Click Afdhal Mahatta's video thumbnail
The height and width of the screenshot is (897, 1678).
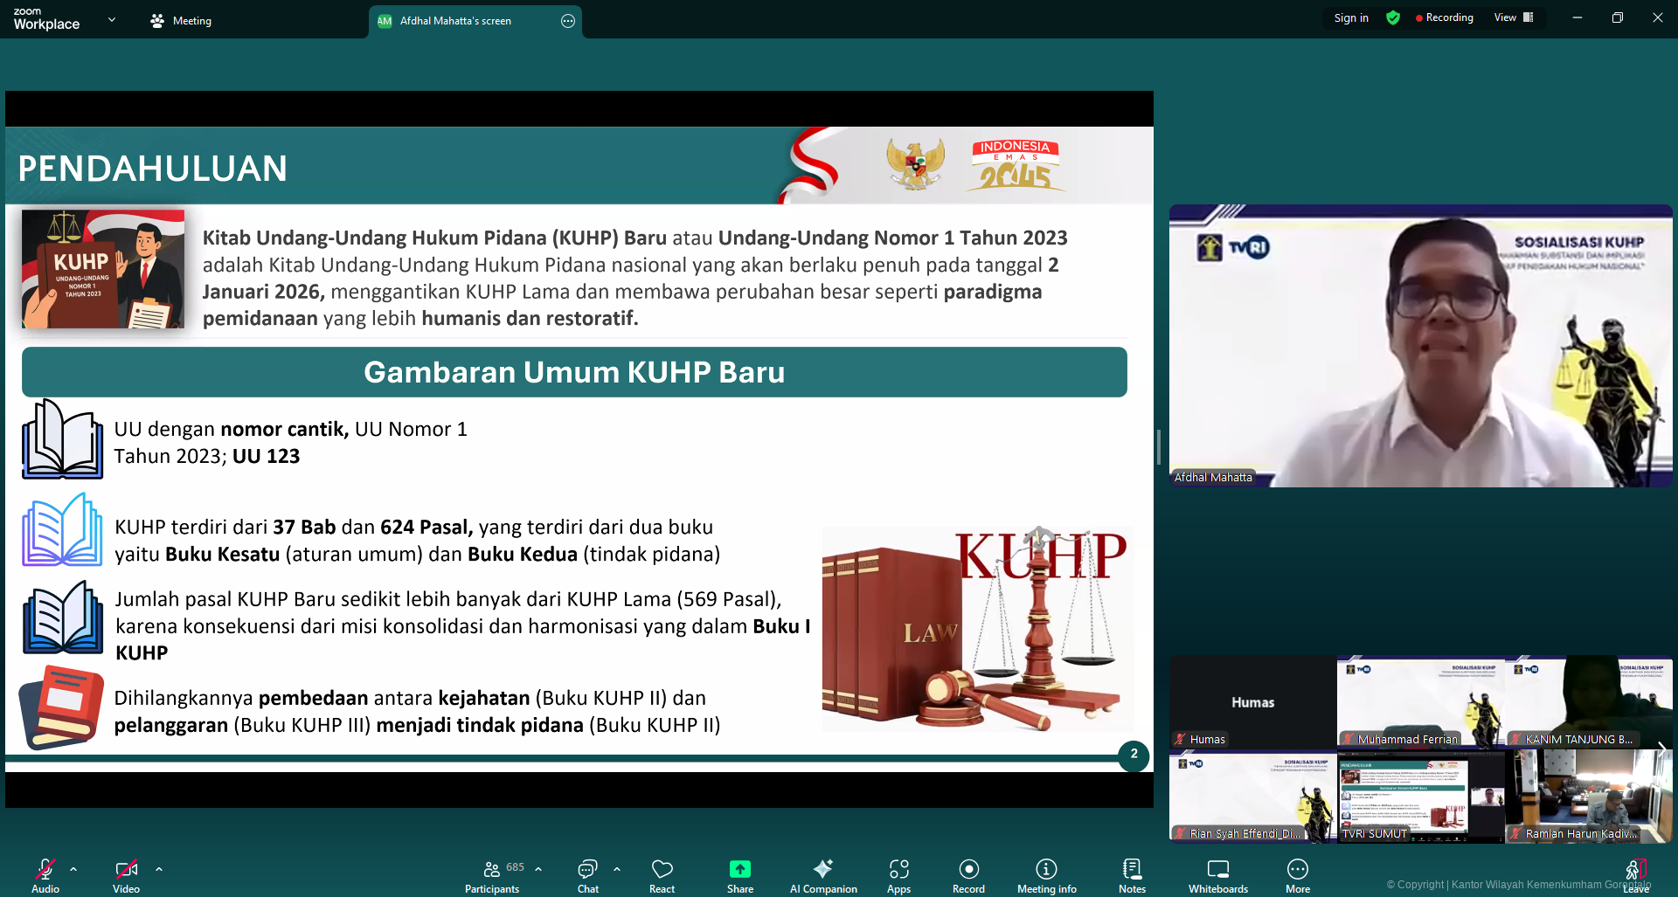tap(1420, 345)
